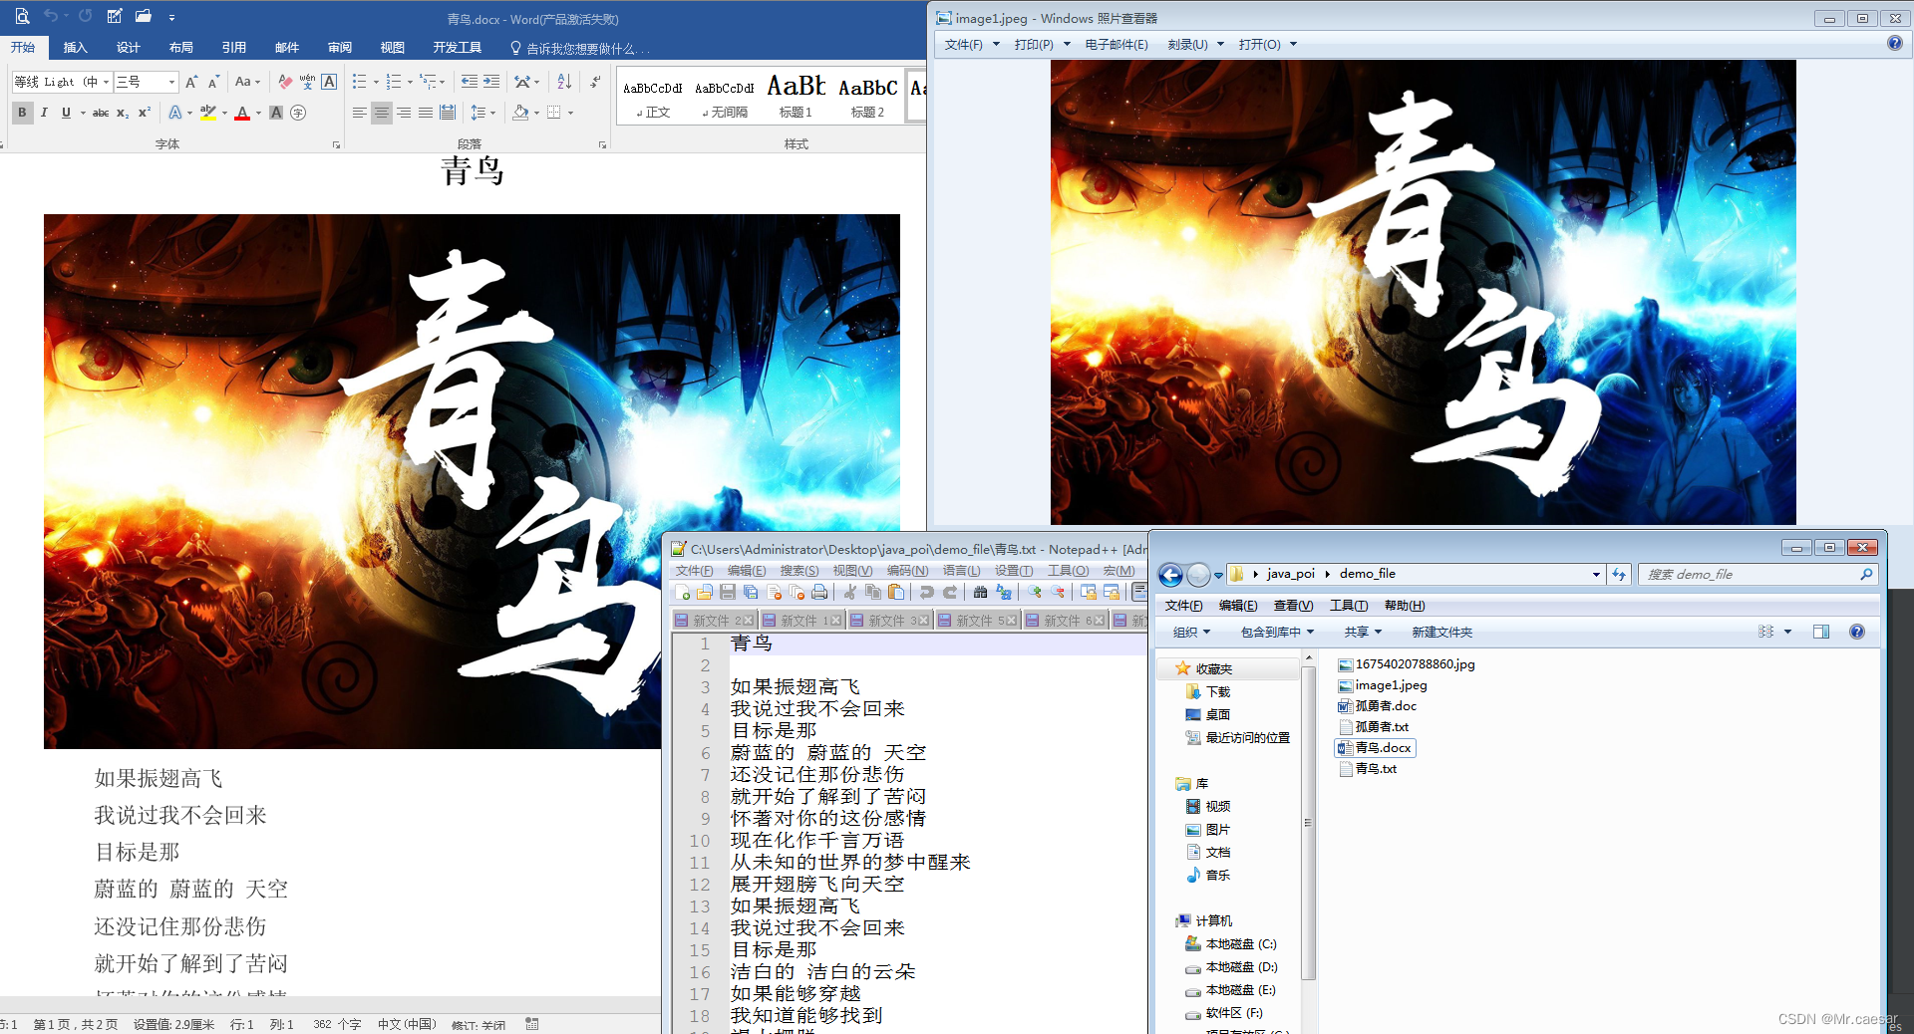1914x1034 pixels.
Task: Toggle superscript in Word's font group
Action: [145, 113]
